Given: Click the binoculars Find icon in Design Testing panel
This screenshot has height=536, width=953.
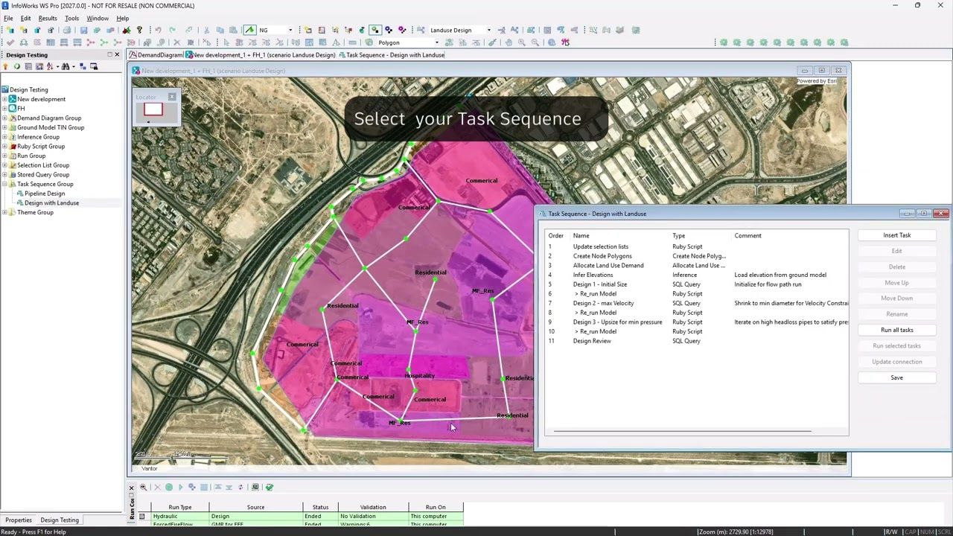Looking at the screenshot, I should [x=66, y=66].
